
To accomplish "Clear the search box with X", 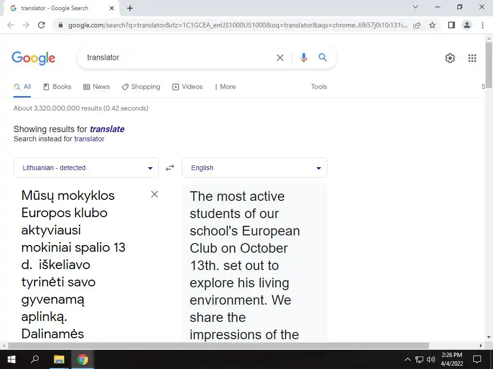I will point(280,58).
